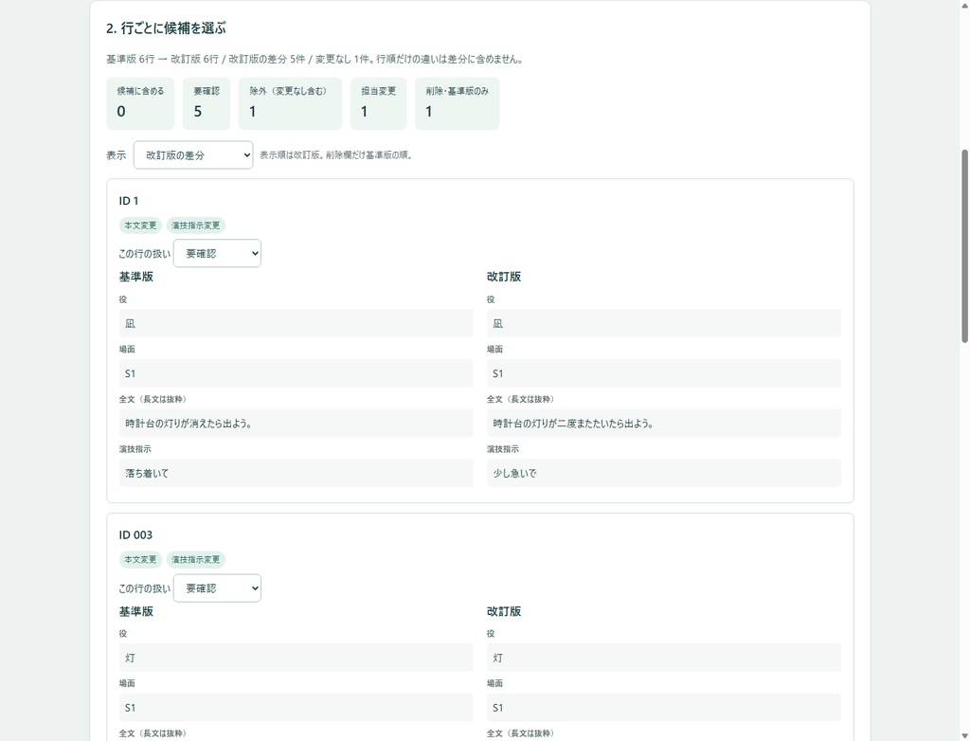Click the 基準版 演技指示 field 落ち着いて
Viewport: 970px width, 741px height.
[296, 473]
